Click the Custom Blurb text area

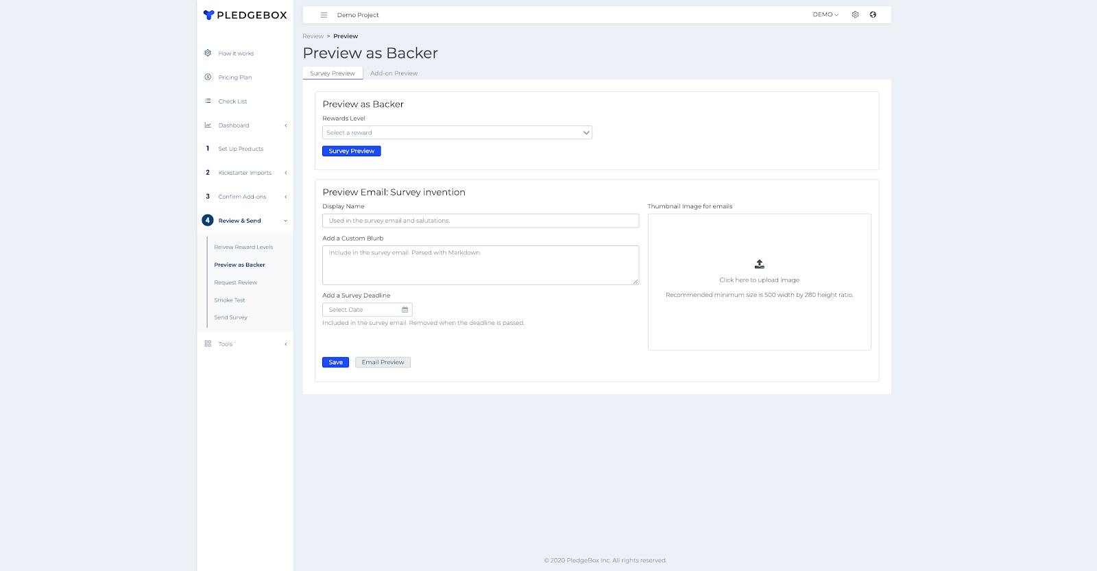pos(480,265)
